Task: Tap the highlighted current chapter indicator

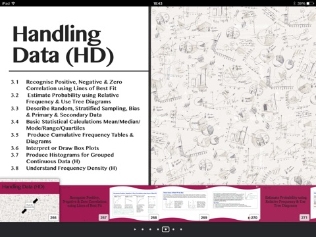Action: [165, 229]
